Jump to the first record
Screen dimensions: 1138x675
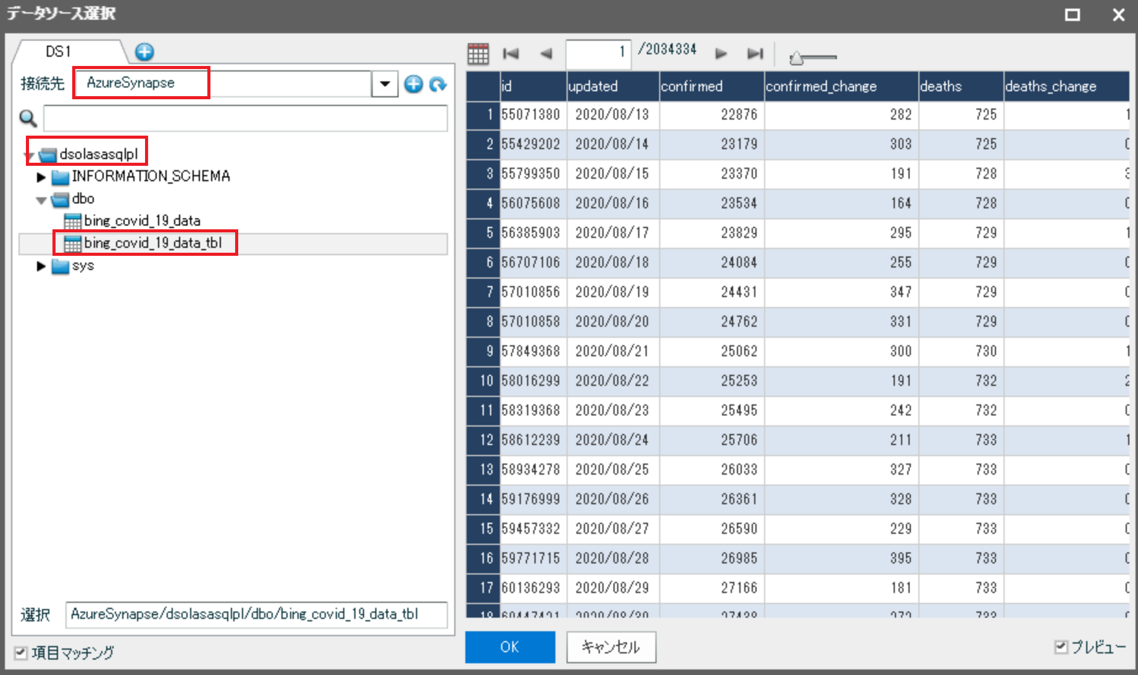(511, 54)
